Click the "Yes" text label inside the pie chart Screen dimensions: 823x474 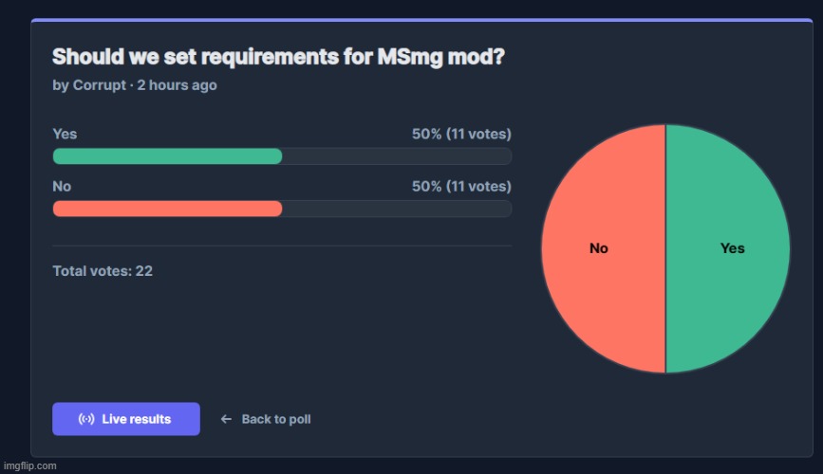click(x=732, y=248)
